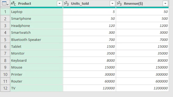Open the Product column filter dropdown
The width and height of the screenshot is (173, 97).
click(x=60, y=3)
